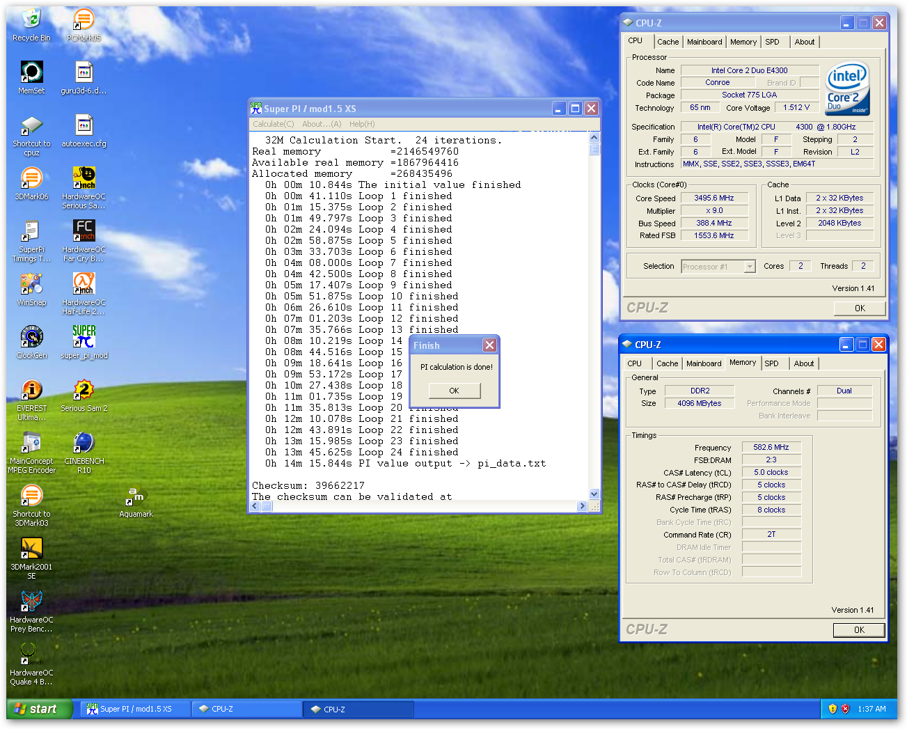The width and height of the screenshot is (907, 729).
Task: Select the MemSet desktop icon
Action: point(31,77)
